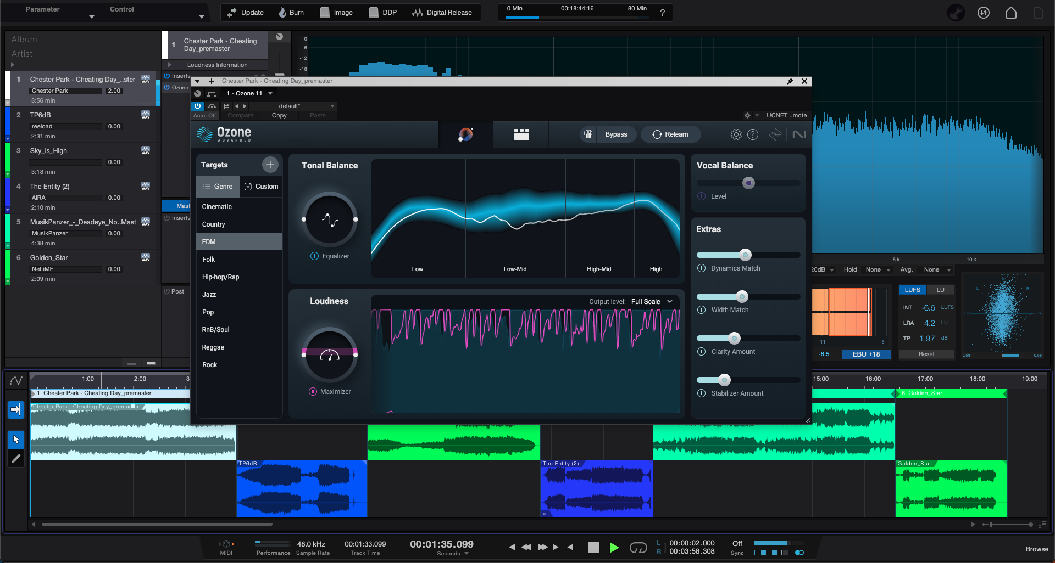Toggle Vocal Balance Level power
Viewport: 1055px width, 563px height.
point(702,196)
